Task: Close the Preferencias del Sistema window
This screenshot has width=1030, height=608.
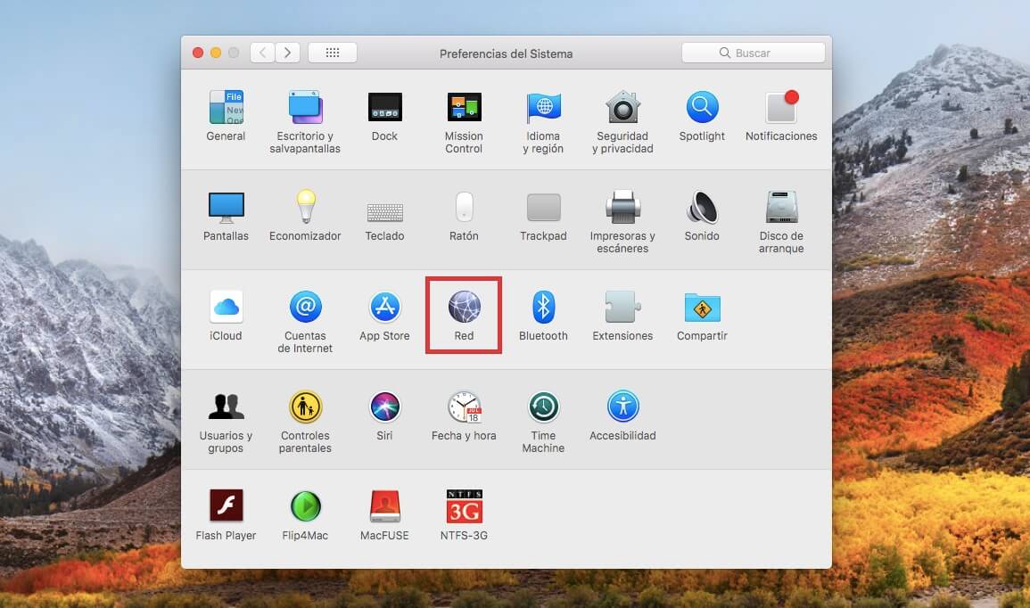Action: point(198,53)
